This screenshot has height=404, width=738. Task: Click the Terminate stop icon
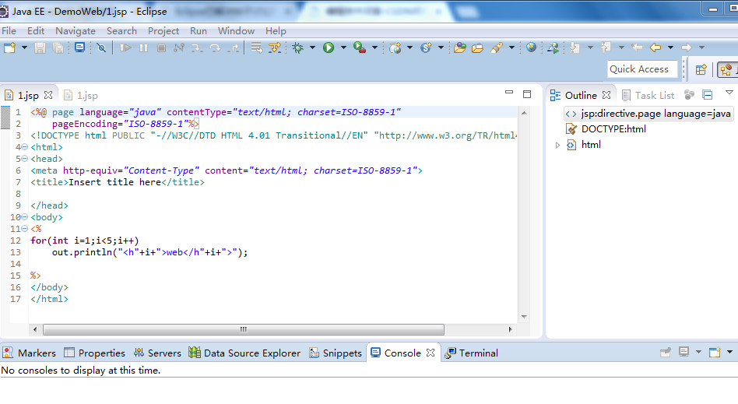click(161, 47)
